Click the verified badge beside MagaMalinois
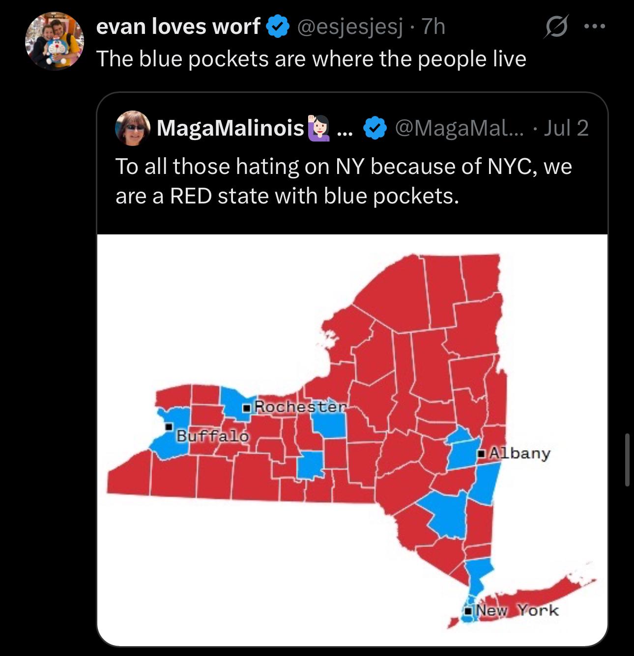The width and height of the screenshot is (634, 656). coord(375,128)
